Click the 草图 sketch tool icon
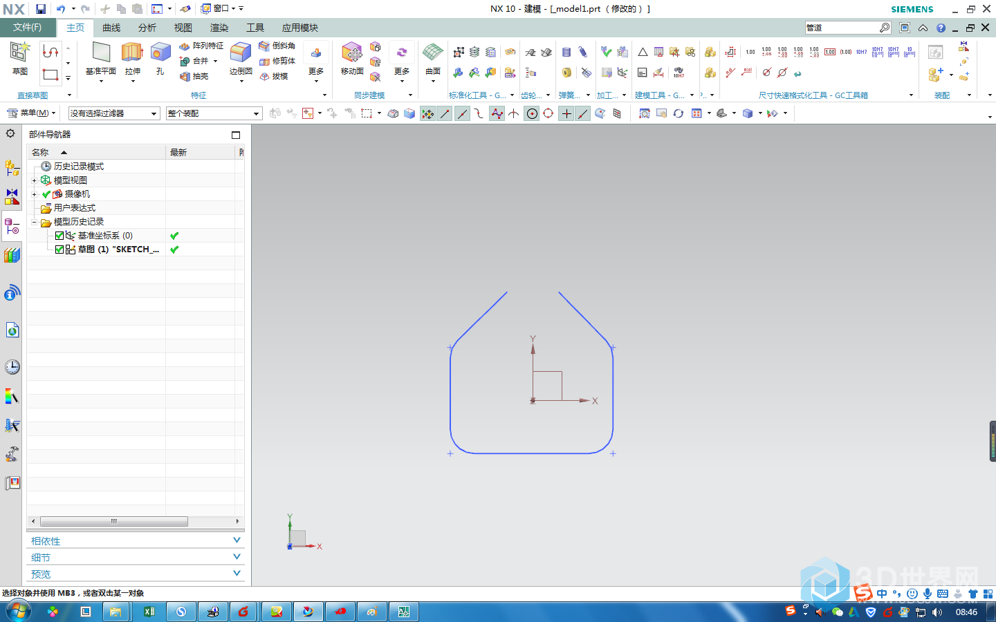This screenshot has width=996, height=622. pyautogui.click(x=19, y=59)
